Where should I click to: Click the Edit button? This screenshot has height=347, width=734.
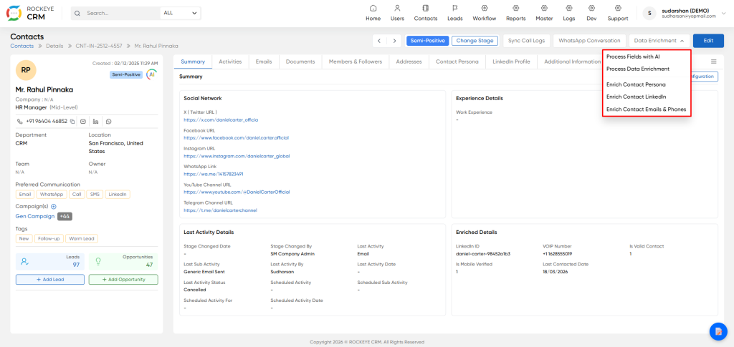pyautogui.click(x=708, y=41)
